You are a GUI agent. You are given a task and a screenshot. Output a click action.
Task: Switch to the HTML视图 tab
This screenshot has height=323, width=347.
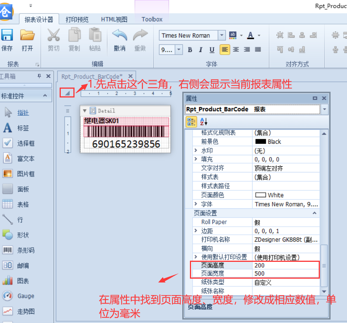[x=114, y=19]
